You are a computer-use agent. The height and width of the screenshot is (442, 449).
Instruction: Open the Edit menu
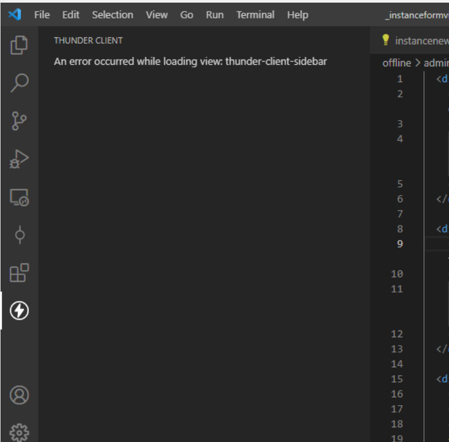click(71, 15)
